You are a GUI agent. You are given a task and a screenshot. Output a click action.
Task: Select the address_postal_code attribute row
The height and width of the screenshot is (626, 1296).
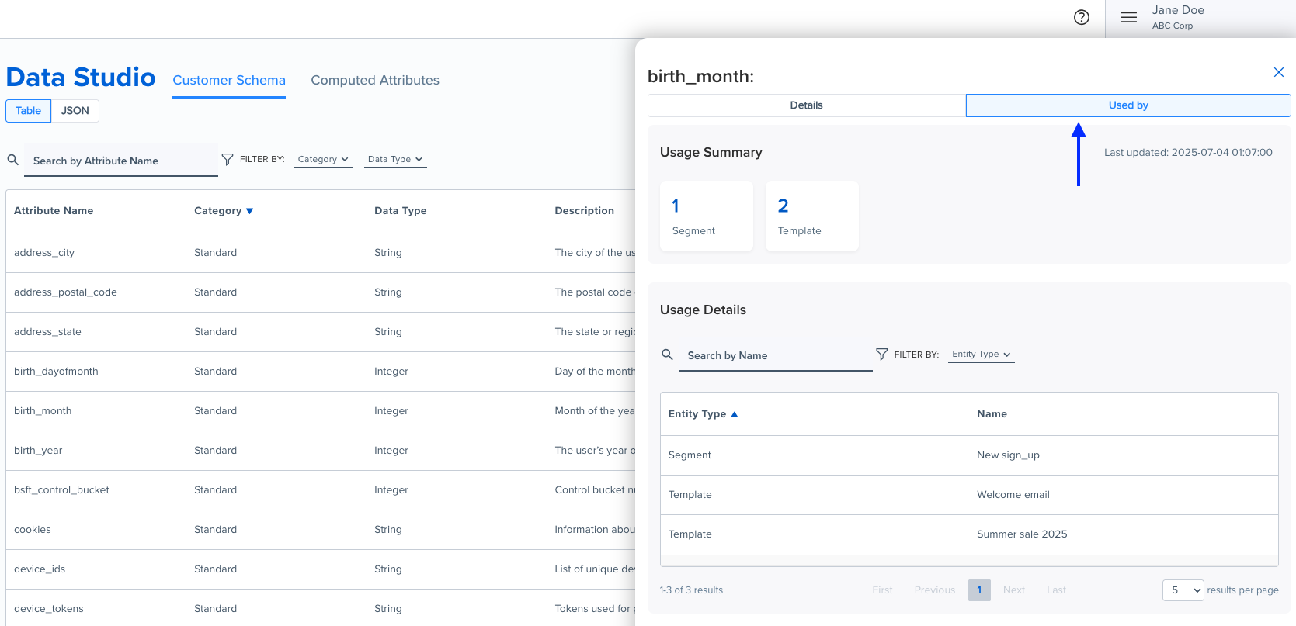point(321,292)
